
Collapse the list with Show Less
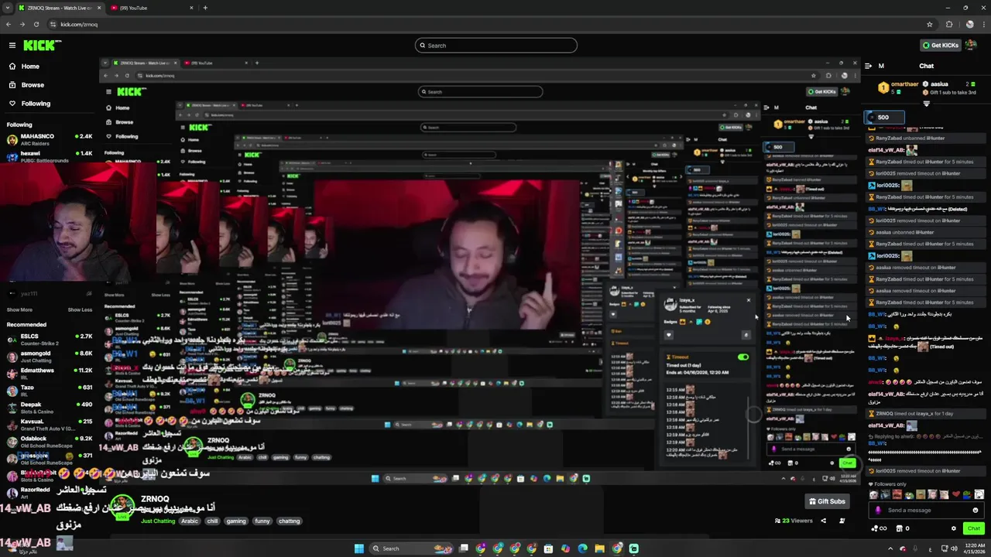click(80, 309)
